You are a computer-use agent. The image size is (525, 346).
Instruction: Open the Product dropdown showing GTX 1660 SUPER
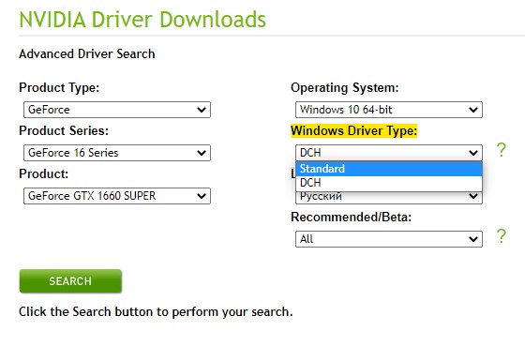(x=117, y=196)
